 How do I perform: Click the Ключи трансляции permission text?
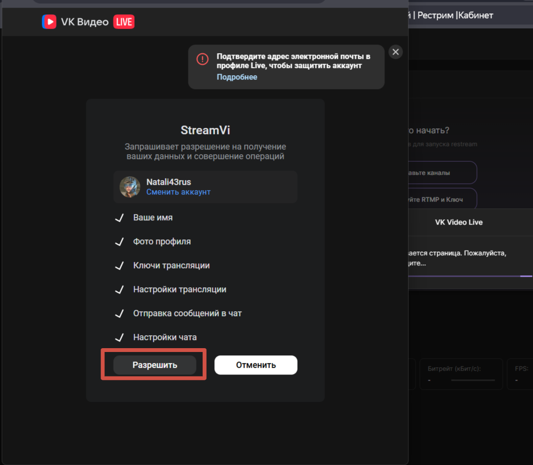pos(171,265)
